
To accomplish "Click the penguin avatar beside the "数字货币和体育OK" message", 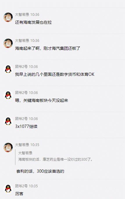I will [x=8, y=69].
